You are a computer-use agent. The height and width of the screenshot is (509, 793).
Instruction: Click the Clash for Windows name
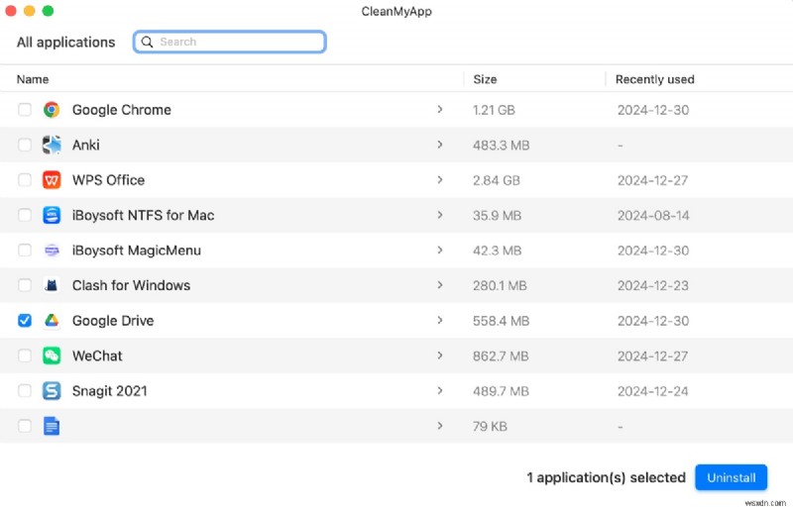click(131, 285)
